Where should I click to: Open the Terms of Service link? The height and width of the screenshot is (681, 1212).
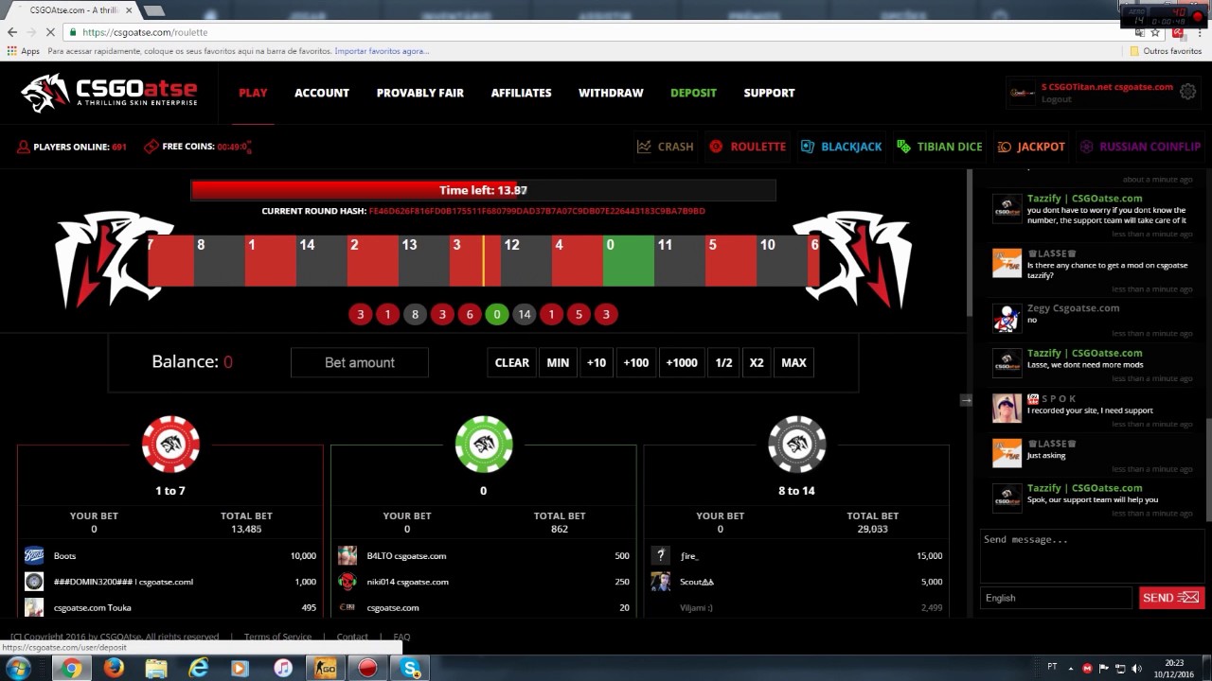277,637
